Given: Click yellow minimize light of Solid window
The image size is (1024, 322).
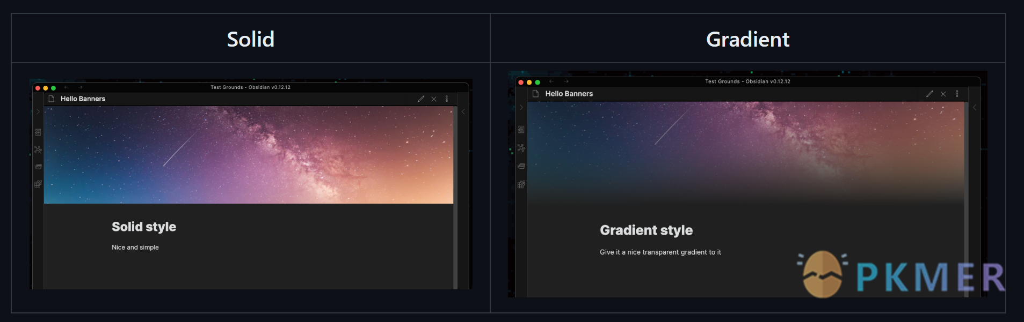Looking at the screenshot, I should (x=46, y=88).
